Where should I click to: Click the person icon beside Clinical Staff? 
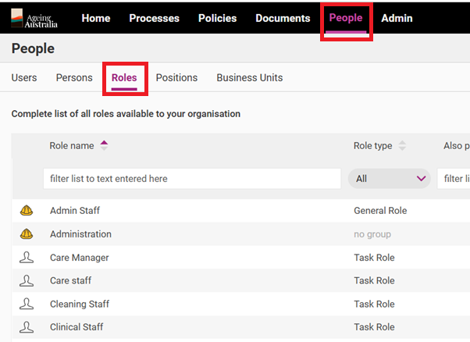[x=27, y=327]
